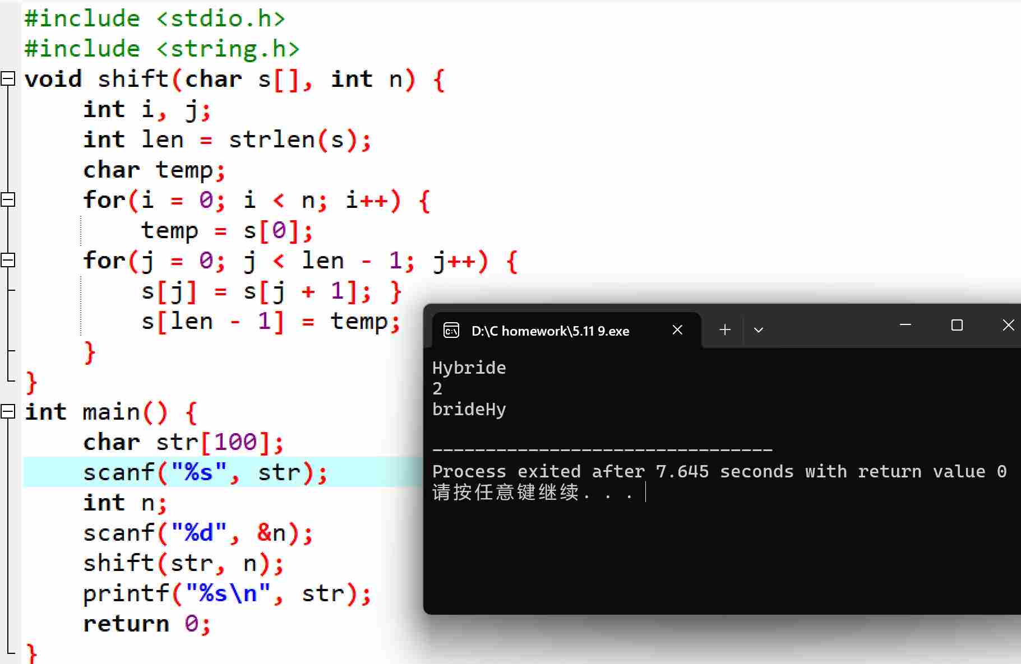This screenshot has width=1021, height=664.
Task: Click the '#include <string.h>' line
Action: 163,49
